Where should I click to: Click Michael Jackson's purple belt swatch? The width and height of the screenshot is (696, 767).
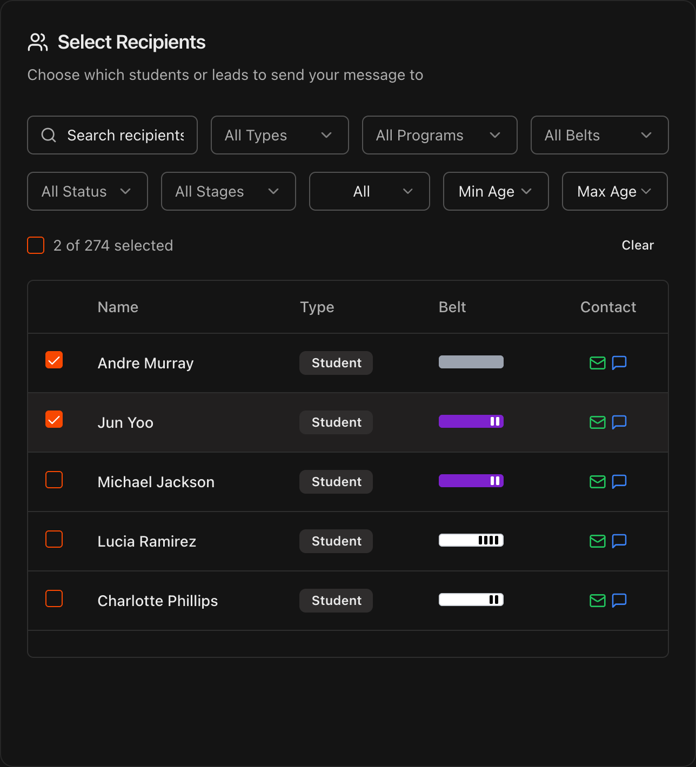click(x=471, y=481)
